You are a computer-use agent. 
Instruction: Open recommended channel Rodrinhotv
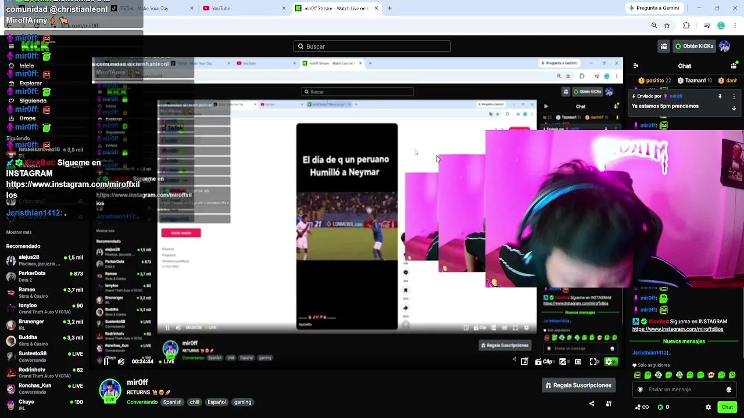[x=45, y=372]
